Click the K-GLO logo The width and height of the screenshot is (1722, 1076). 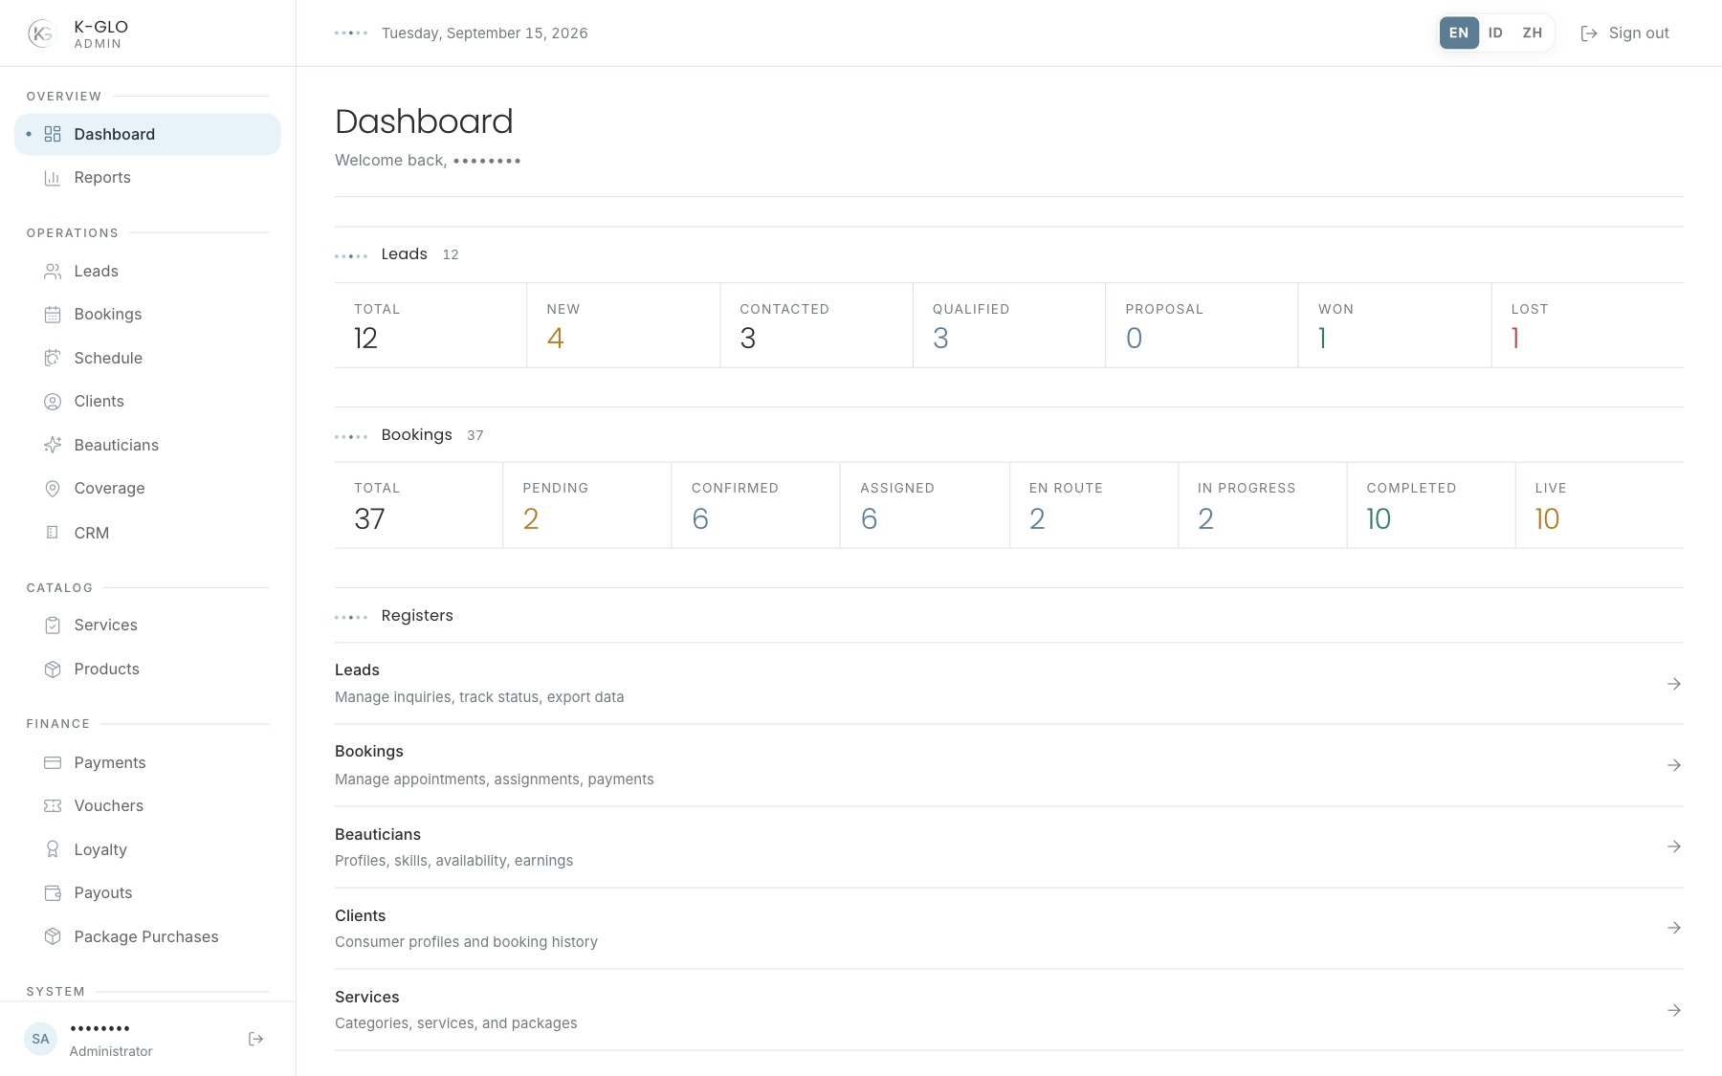(41, 33)
